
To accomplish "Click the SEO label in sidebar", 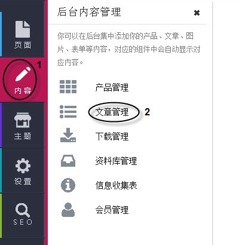I will click(x=23, y=222).
